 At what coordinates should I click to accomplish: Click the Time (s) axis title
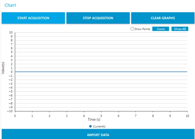(x=94, y=120)
